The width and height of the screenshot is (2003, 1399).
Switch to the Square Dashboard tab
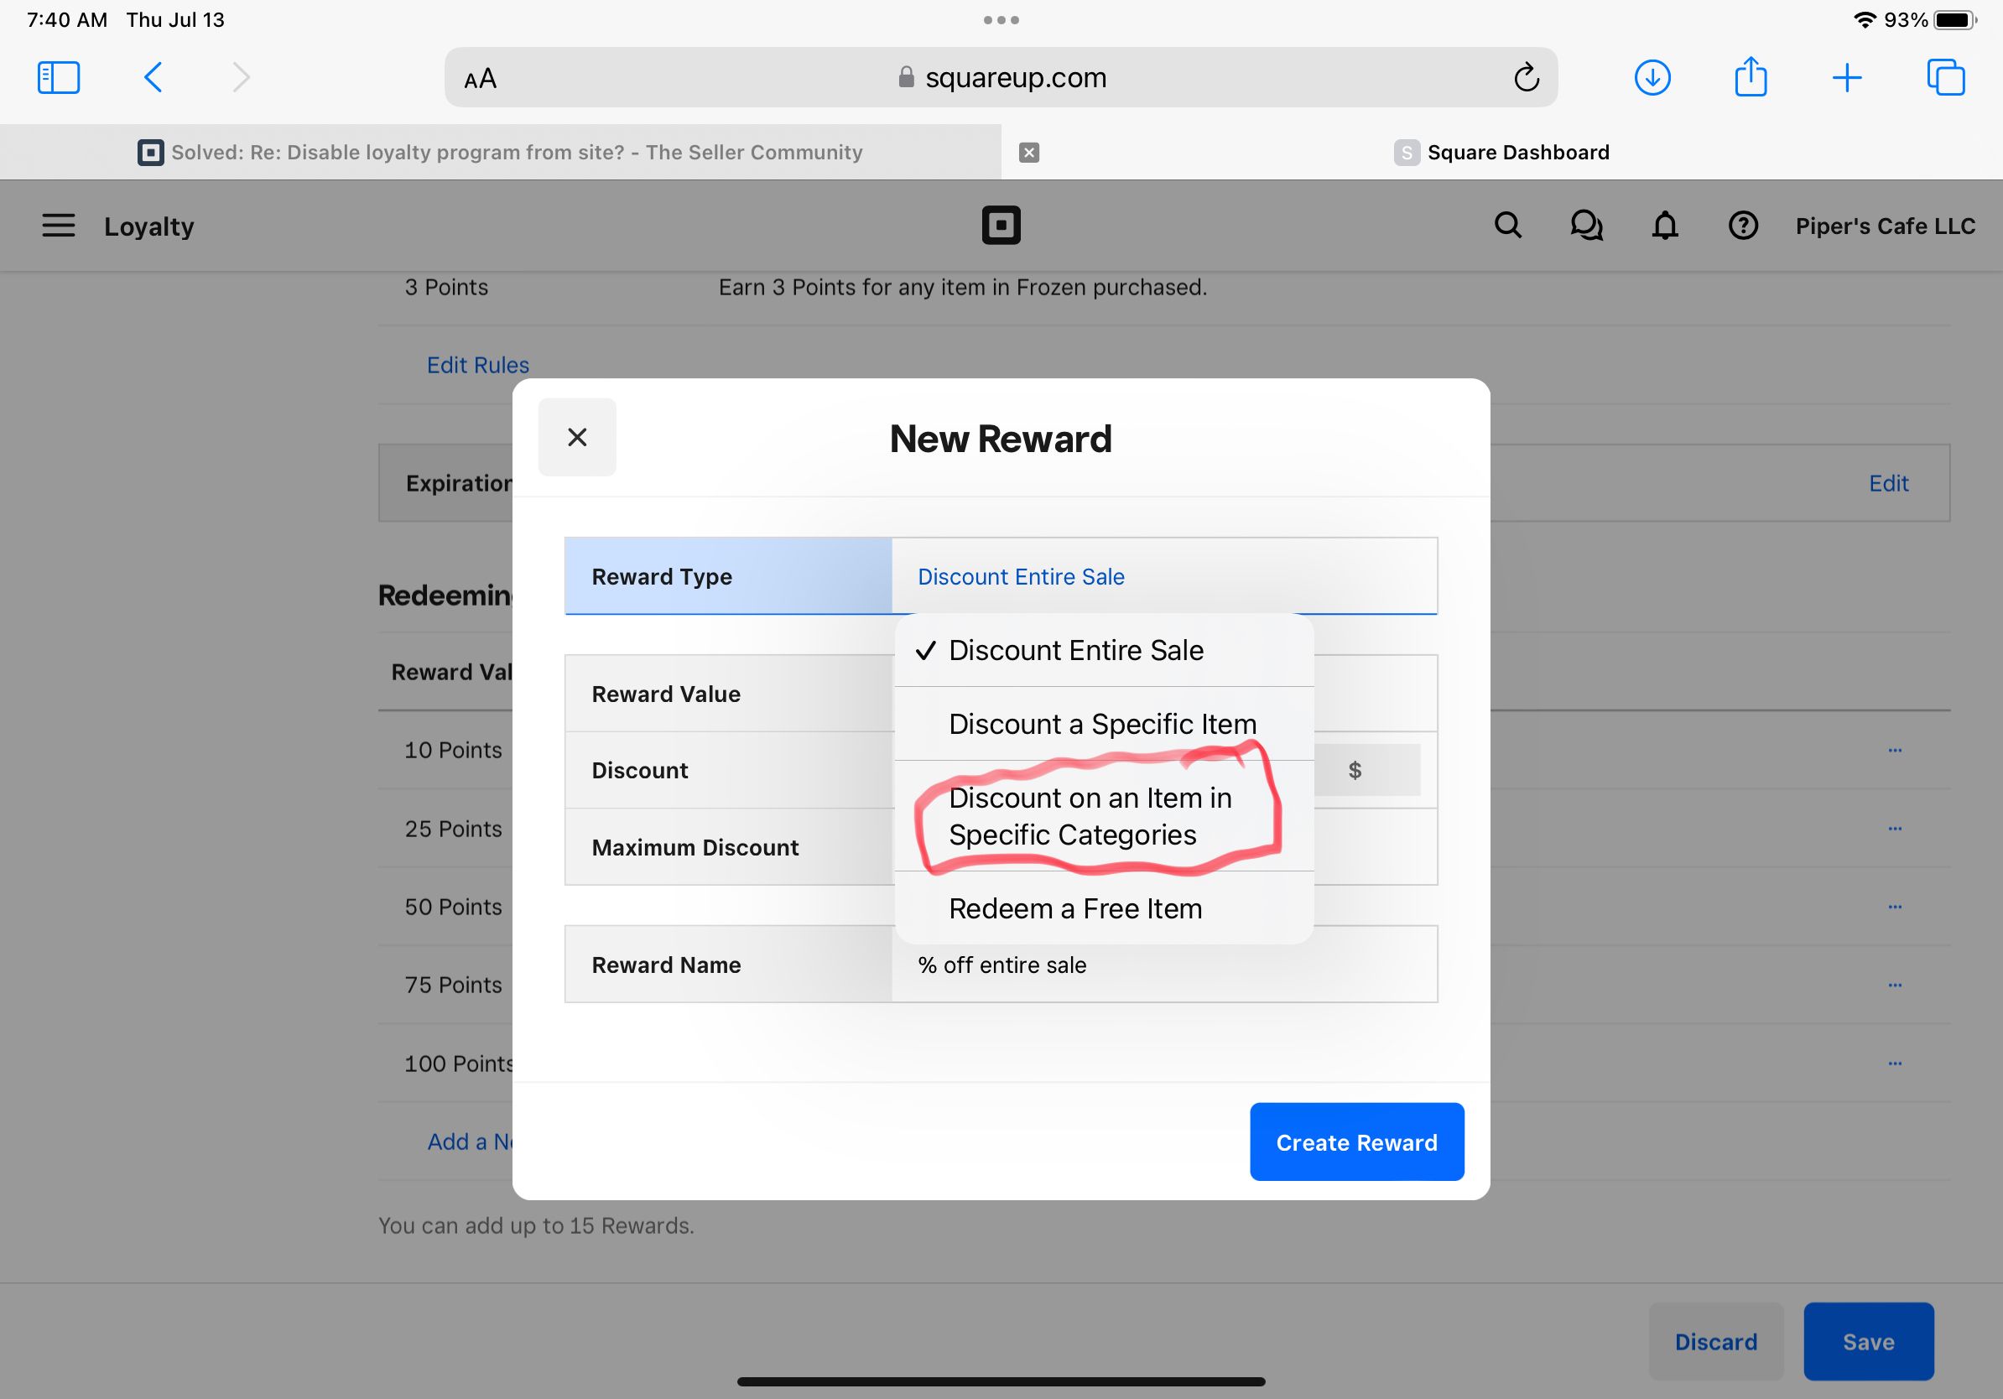click(x=1501, y=153)
